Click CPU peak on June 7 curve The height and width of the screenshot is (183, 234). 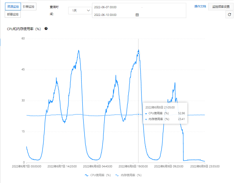tap(79, 51)
